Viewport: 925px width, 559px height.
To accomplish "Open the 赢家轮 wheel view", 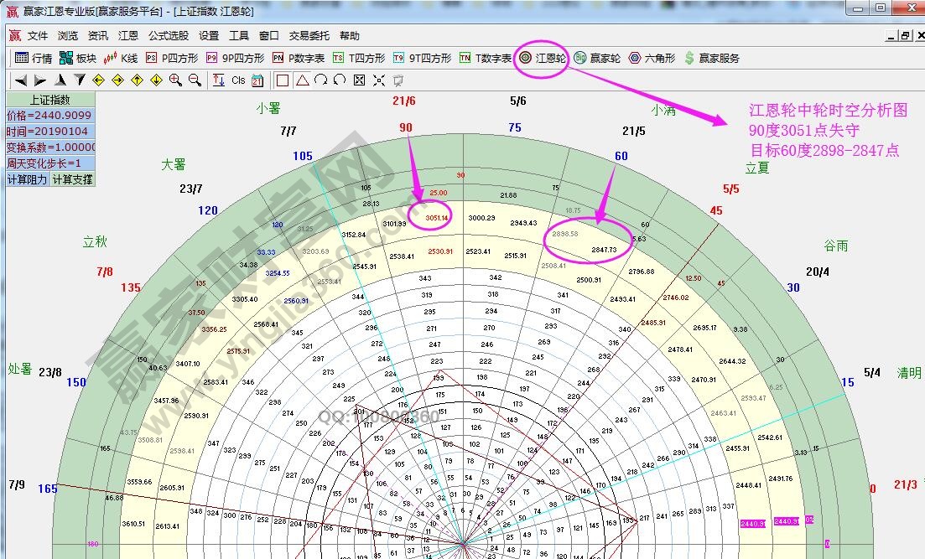I will pyautogui.click(x=597, y=59).
